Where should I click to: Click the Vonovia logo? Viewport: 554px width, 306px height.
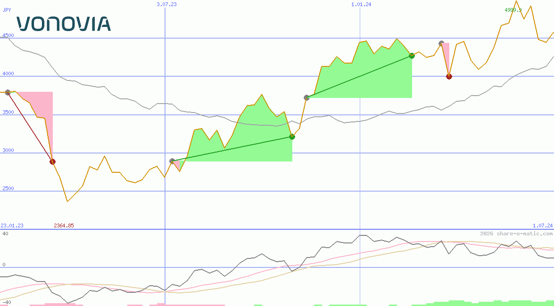(x=64, y=24)
